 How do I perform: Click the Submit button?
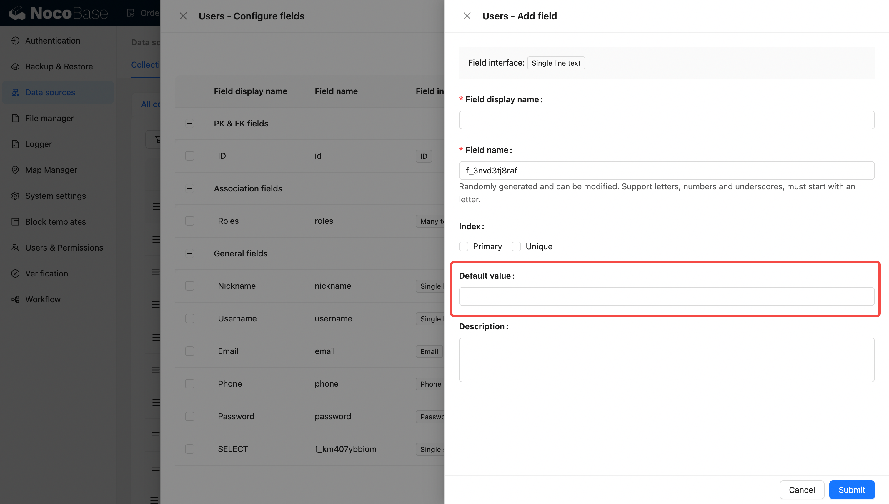click(851, 490)
